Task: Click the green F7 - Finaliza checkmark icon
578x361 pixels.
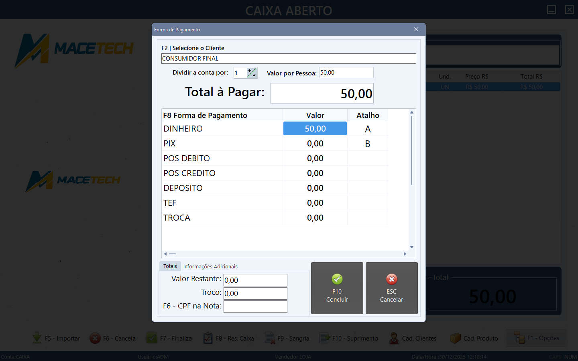Action: point(151,338)
